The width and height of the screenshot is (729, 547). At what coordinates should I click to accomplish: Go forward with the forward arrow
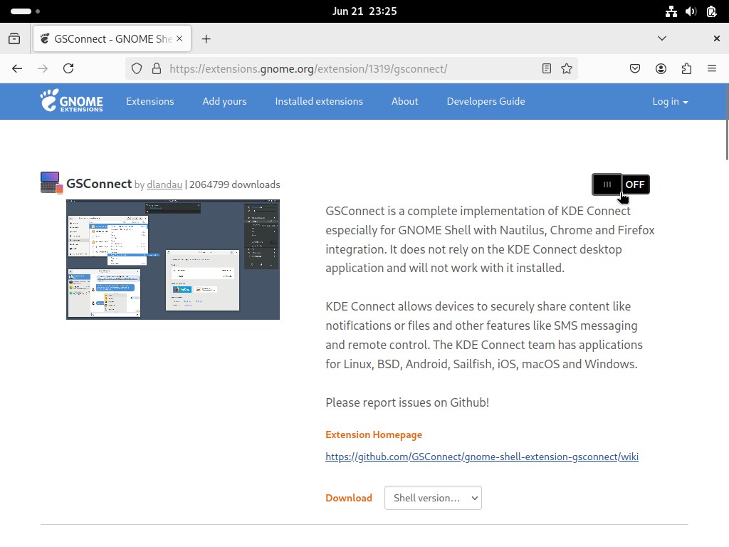click(x=43, y=69)
